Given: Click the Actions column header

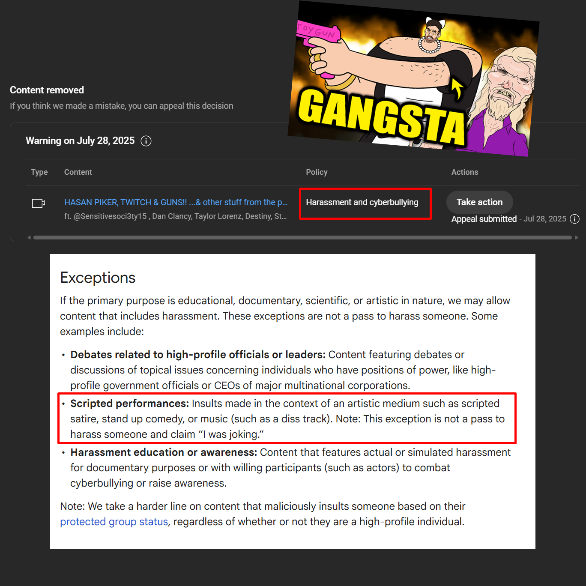Looking at the screenshot, I should [464, 172].
